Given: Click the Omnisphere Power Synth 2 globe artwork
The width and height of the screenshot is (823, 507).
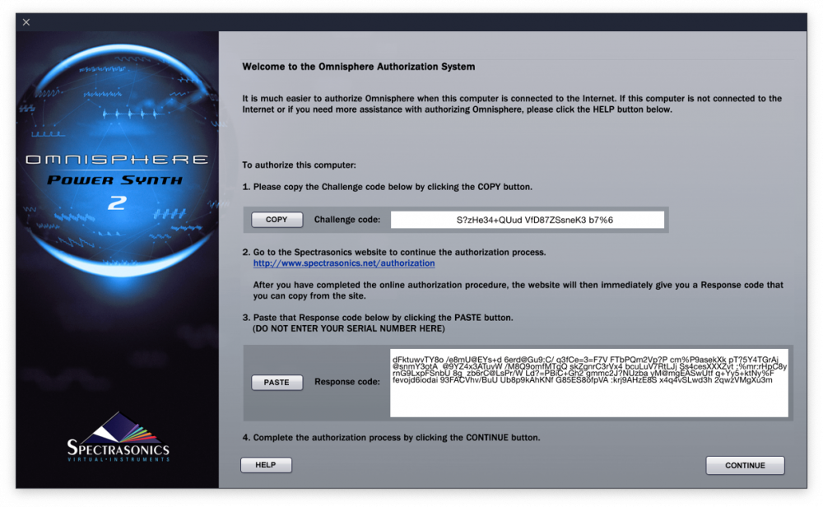Looking at the screenshot, I should (x=118, y=160).
